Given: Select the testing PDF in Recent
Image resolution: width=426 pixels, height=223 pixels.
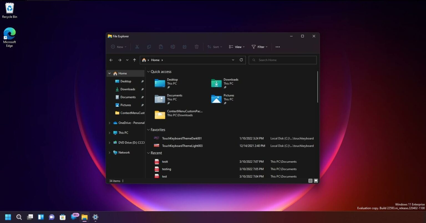Looking at the screenshot, I should point(166,169).
